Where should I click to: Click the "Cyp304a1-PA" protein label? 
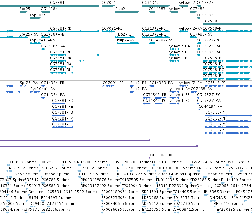click(x=43, y=89)
